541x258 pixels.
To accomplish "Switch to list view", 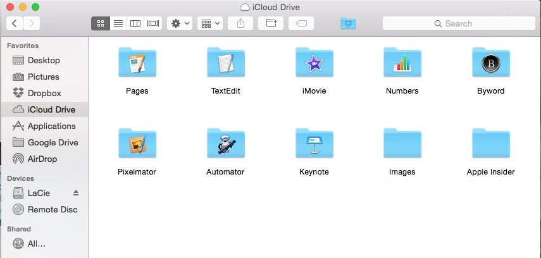I will coord(118,23).
